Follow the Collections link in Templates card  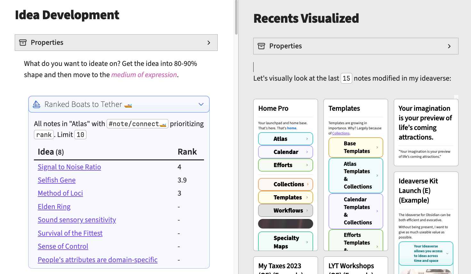[x=341, y=133]
